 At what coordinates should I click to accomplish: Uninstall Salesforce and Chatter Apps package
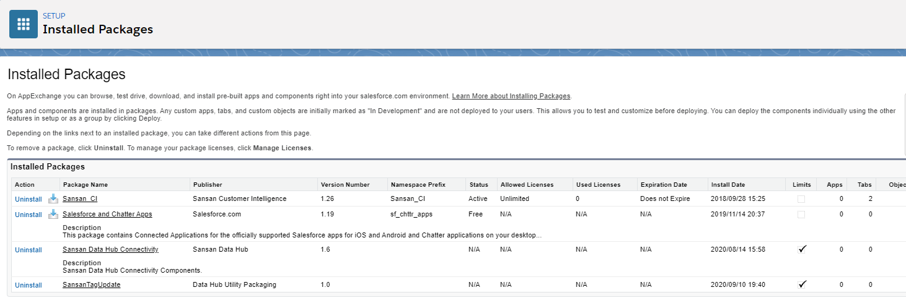(29, 215)
